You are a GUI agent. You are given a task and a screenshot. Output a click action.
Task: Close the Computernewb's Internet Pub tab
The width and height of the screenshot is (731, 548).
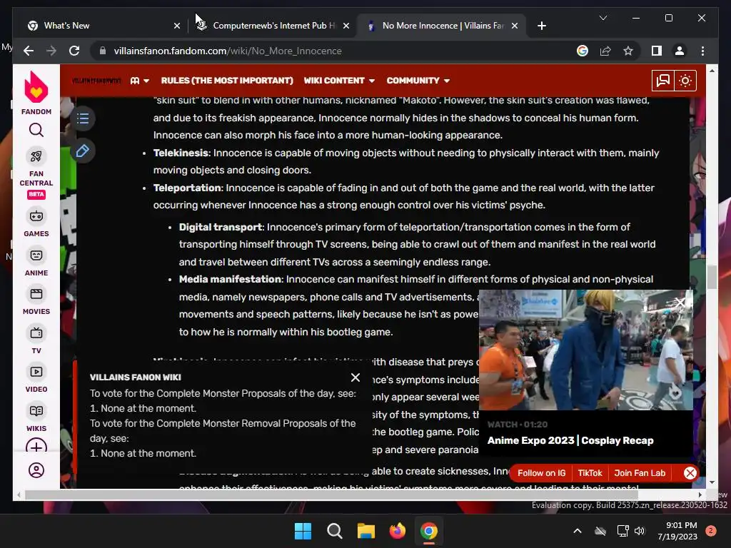click(346, 26)
